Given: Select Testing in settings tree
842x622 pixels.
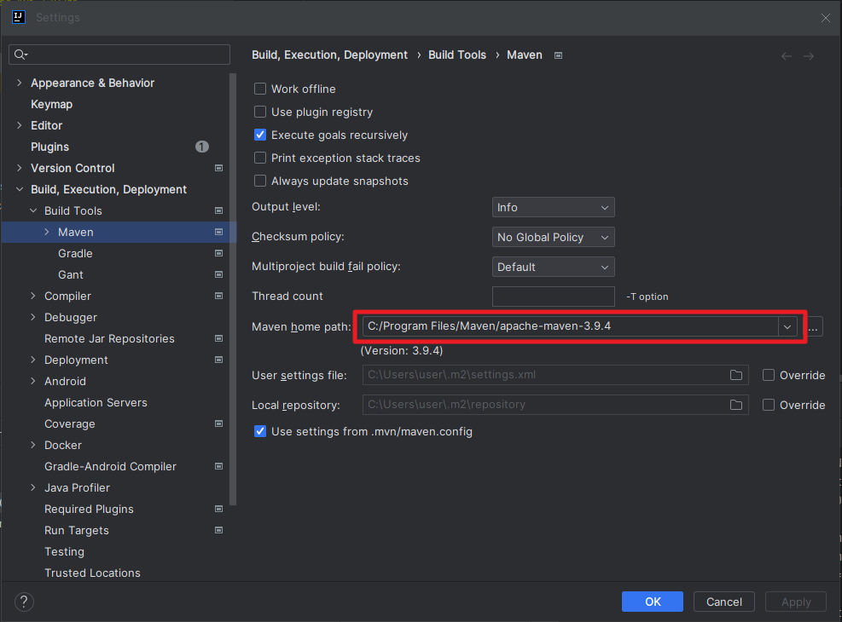Looking at the screenshot, I should (x=65, y=552).
